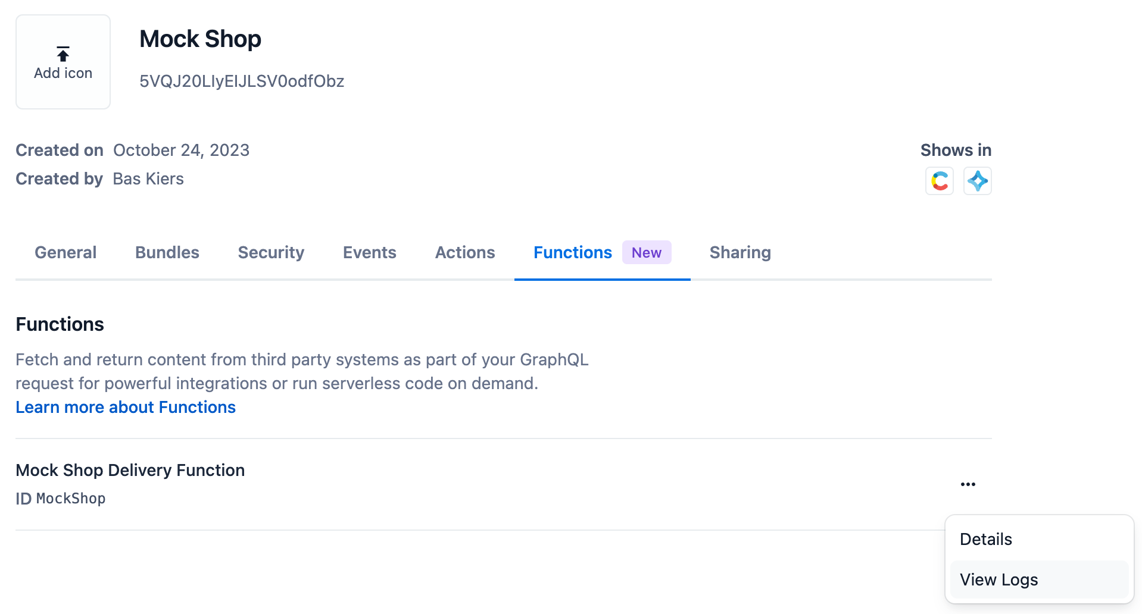The height and width of the screenshot is (614, 1142).
Task: Click the app ID 5VQJ20LIyEIJLSV0odfObz
Action: point(242,81)
